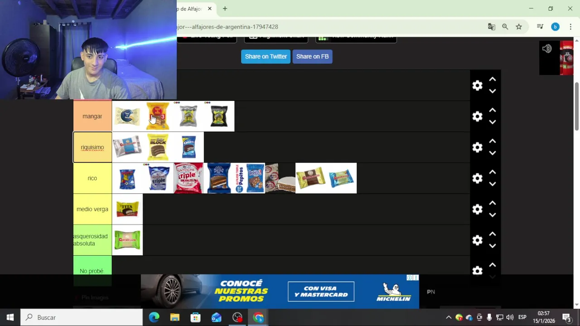
Task: Move the riquisimo tier up
Action: (x=493, y=141)
